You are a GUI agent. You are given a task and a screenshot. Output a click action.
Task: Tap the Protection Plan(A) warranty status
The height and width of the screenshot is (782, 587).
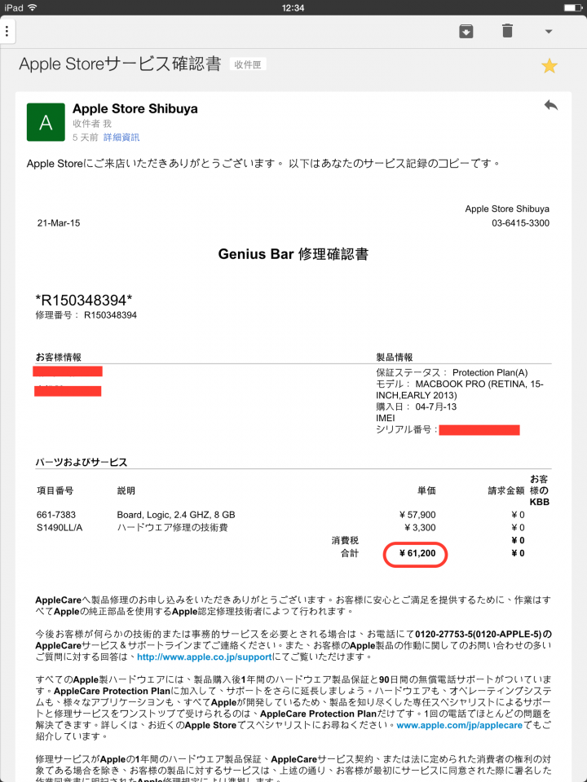click(490, 372)
